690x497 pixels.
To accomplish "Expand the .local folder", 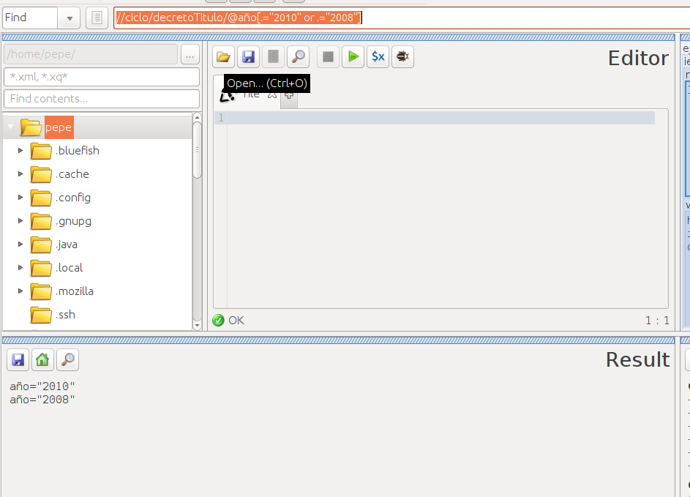I will [20, 267].
